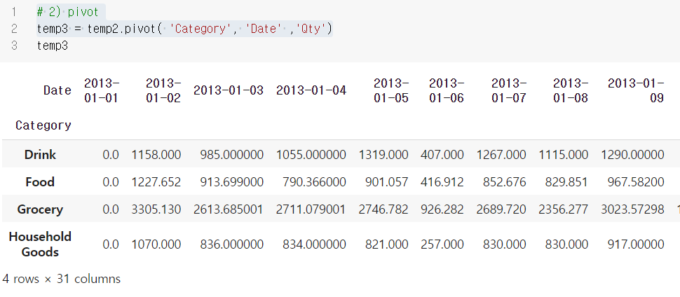Click the 0.0 value in Drink row
The height and width of the screenshot is (297, 680).
tap(111, 155)
